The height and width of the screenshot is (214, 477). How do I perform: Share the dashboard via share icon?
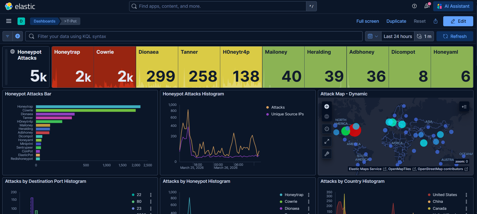[435, 21]
